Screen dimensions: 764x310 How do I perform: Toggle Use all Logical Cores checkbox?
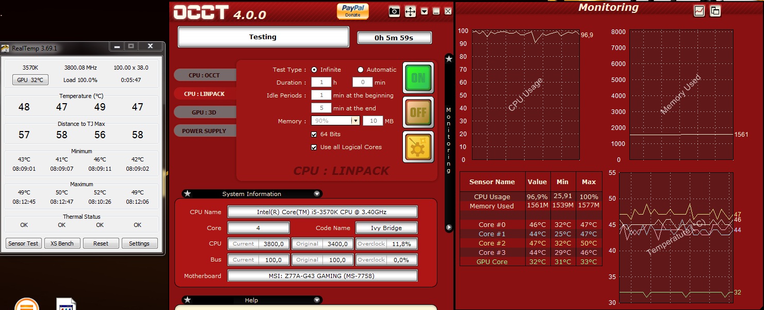(x=314, y=147)
